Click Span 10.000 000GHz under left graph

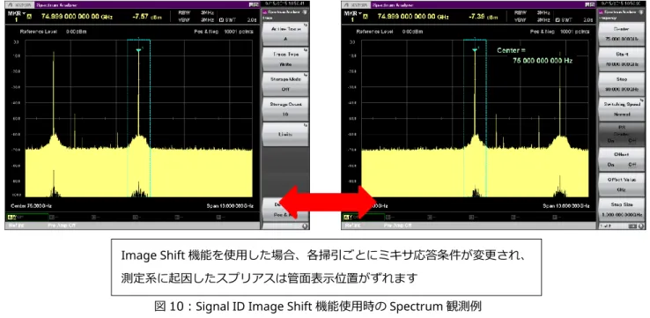[231, 205]
